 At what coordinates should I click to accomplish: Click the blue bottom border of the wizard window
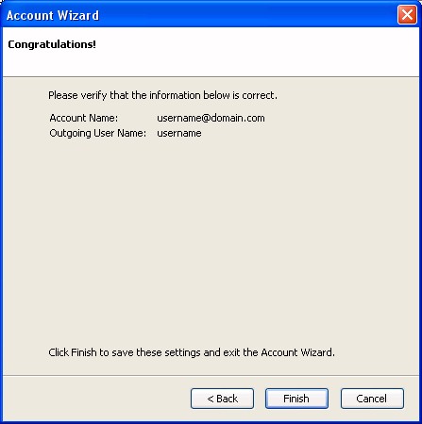(211, 422)
